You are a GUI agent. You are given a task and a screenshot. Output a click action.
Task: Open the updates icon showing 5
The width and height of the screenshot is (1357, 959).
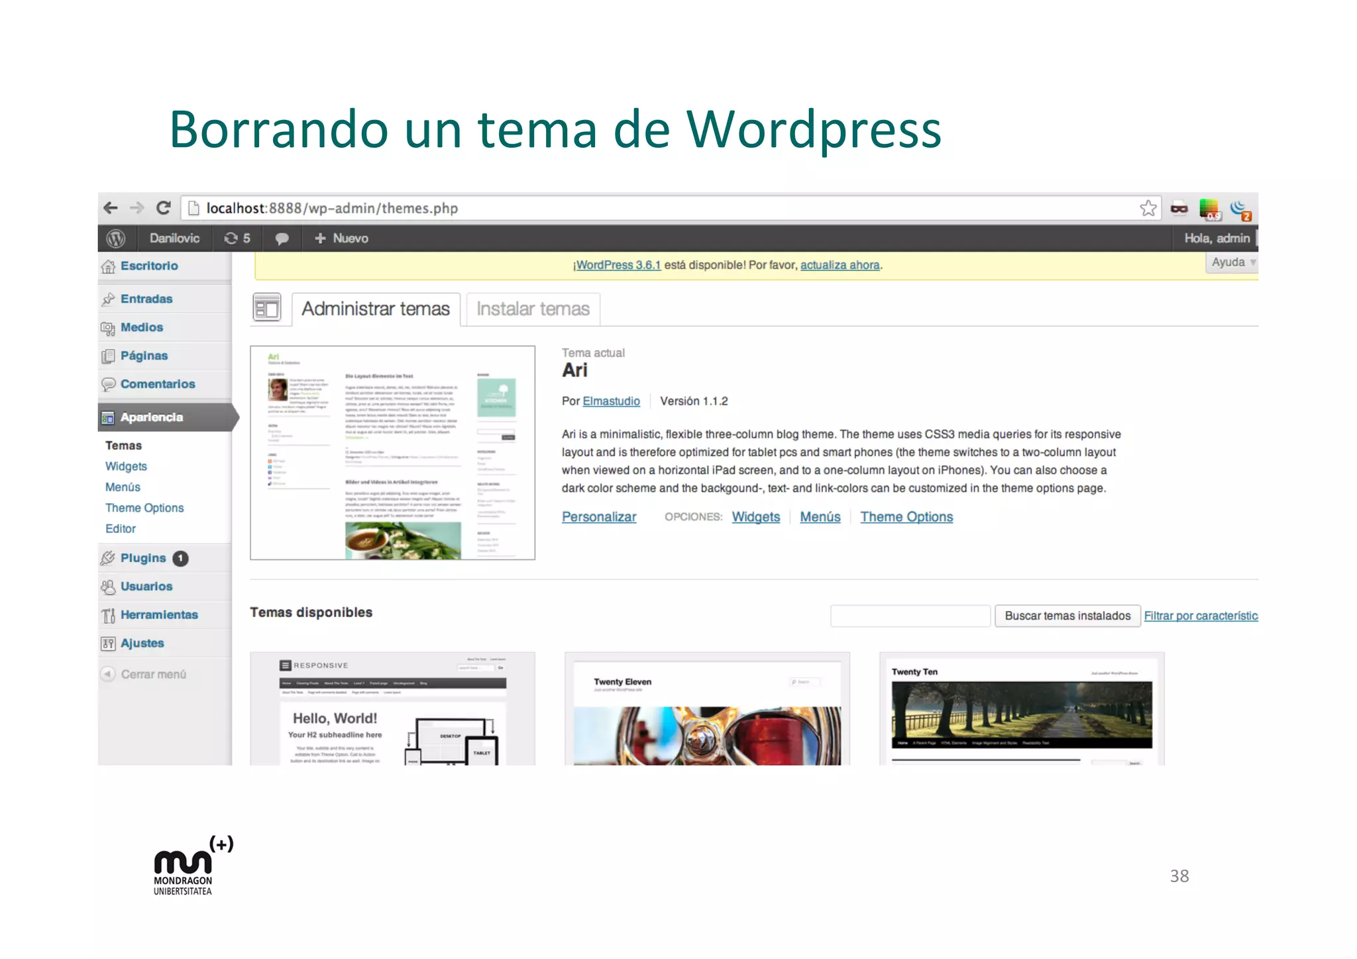point(237,238)
